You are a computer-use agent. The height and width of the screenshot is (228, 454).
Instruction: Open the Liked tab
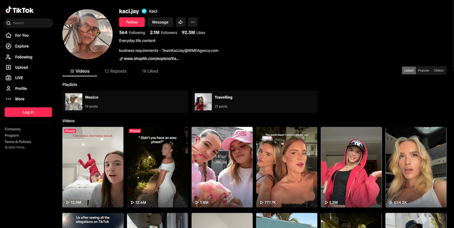point(150,71)
